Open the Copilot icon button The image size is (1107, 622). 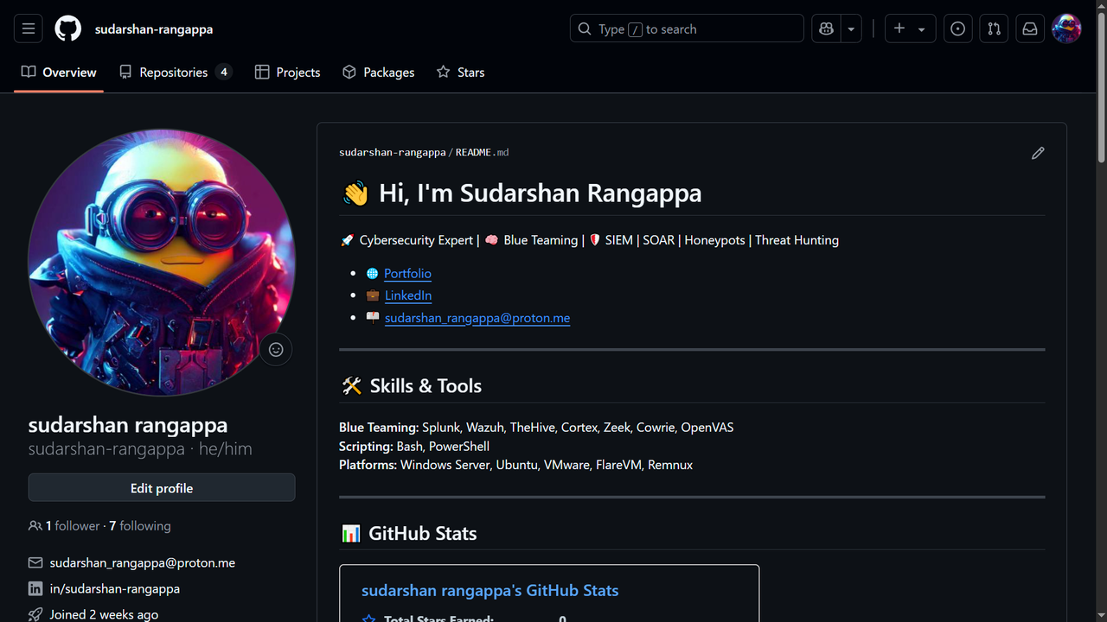pos(826,29)
